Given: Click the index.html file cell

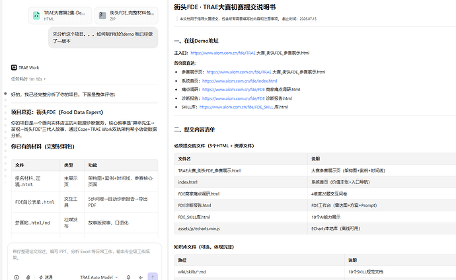Looking at the screenshot, I should (x=241, y=182).
